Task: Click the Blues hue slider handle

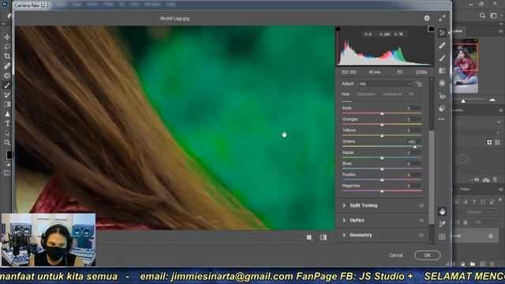Action: point(382,169)
